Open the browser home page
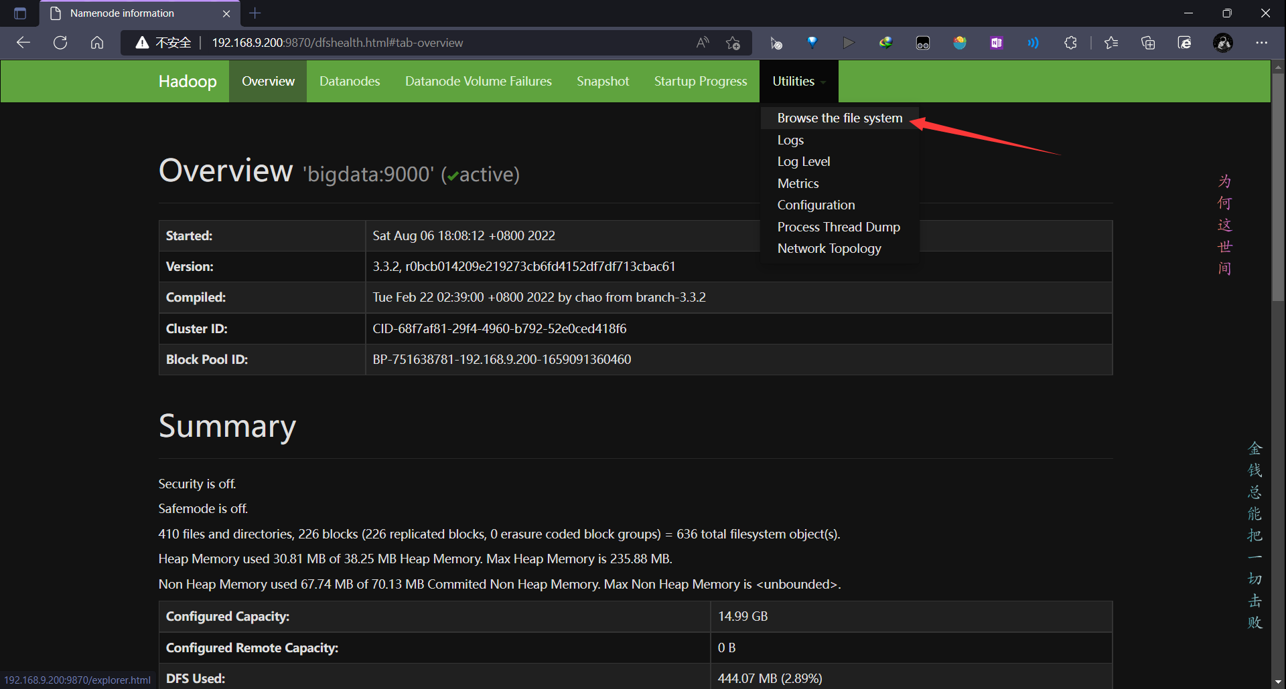This screenshot has height=689, width=1286. coord(97,43)
